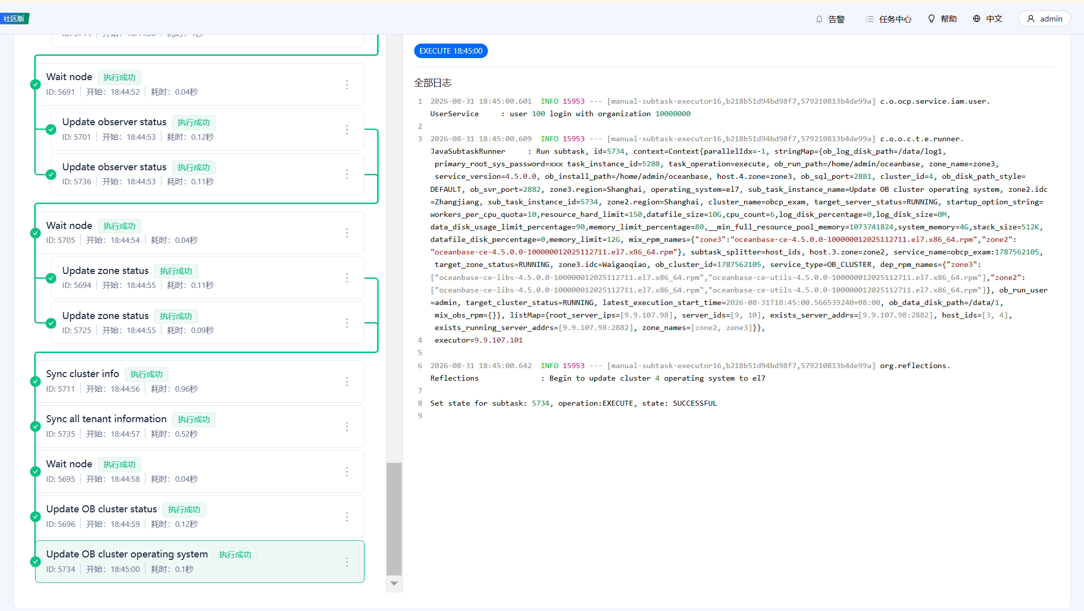
Task: Click success check icon of Sync all tenant information
Action: tap(35, 426)
